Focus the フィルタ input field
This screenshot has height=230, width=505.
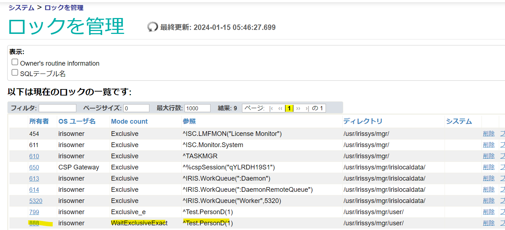pyautogui.click(x=58, y=108)
